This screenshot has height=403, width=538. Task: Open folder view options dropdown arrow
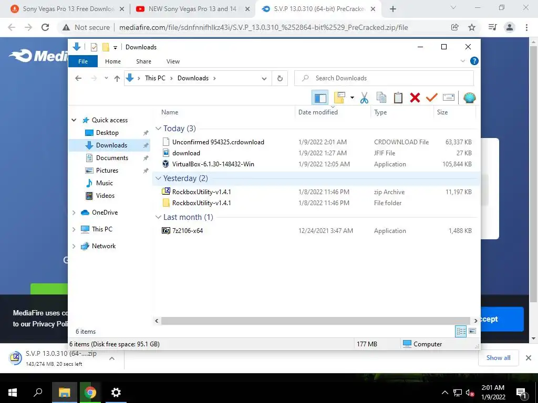352,98
